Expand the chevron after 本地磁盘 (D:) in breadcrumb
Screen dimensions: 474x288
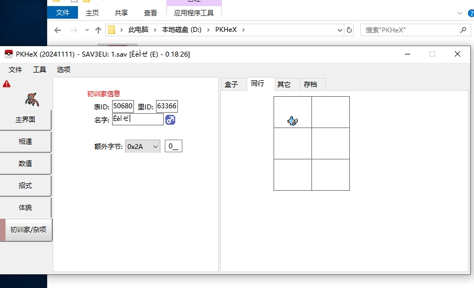[x=208, y=30]
